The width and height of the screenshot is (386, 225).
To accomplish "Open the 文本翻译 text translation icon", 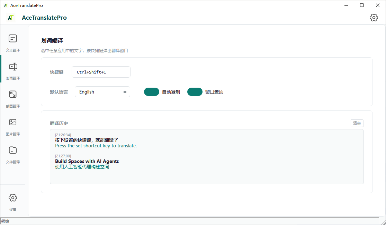I will click(13, 39).
